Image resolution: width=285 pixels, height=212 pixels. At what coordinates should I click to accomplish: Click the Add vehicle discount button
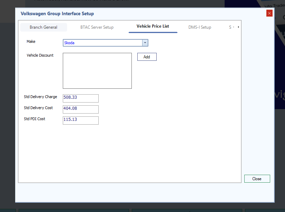click(x=147, y=57)
